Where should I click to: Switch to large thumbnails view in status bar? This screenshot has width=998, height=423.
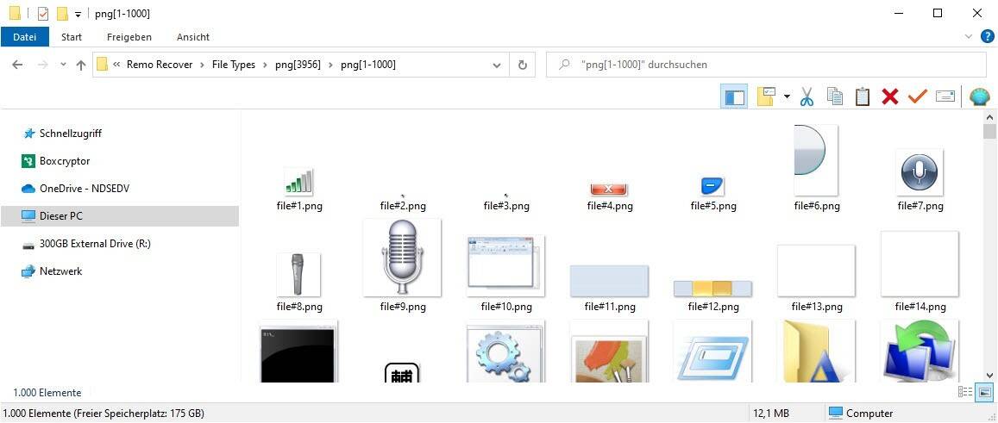[984, 393]
